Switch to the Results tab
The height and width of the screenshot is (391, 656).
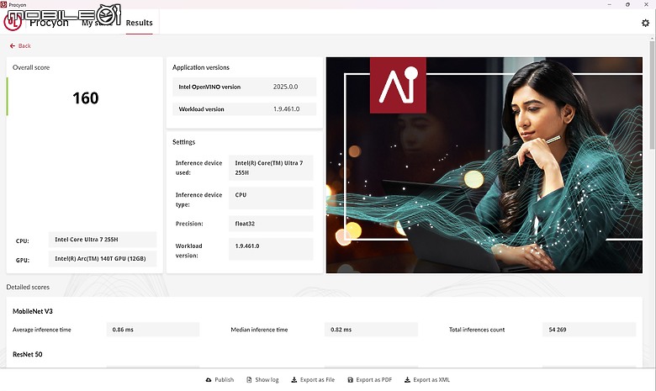pyautogui.click(x=140, y=23)
